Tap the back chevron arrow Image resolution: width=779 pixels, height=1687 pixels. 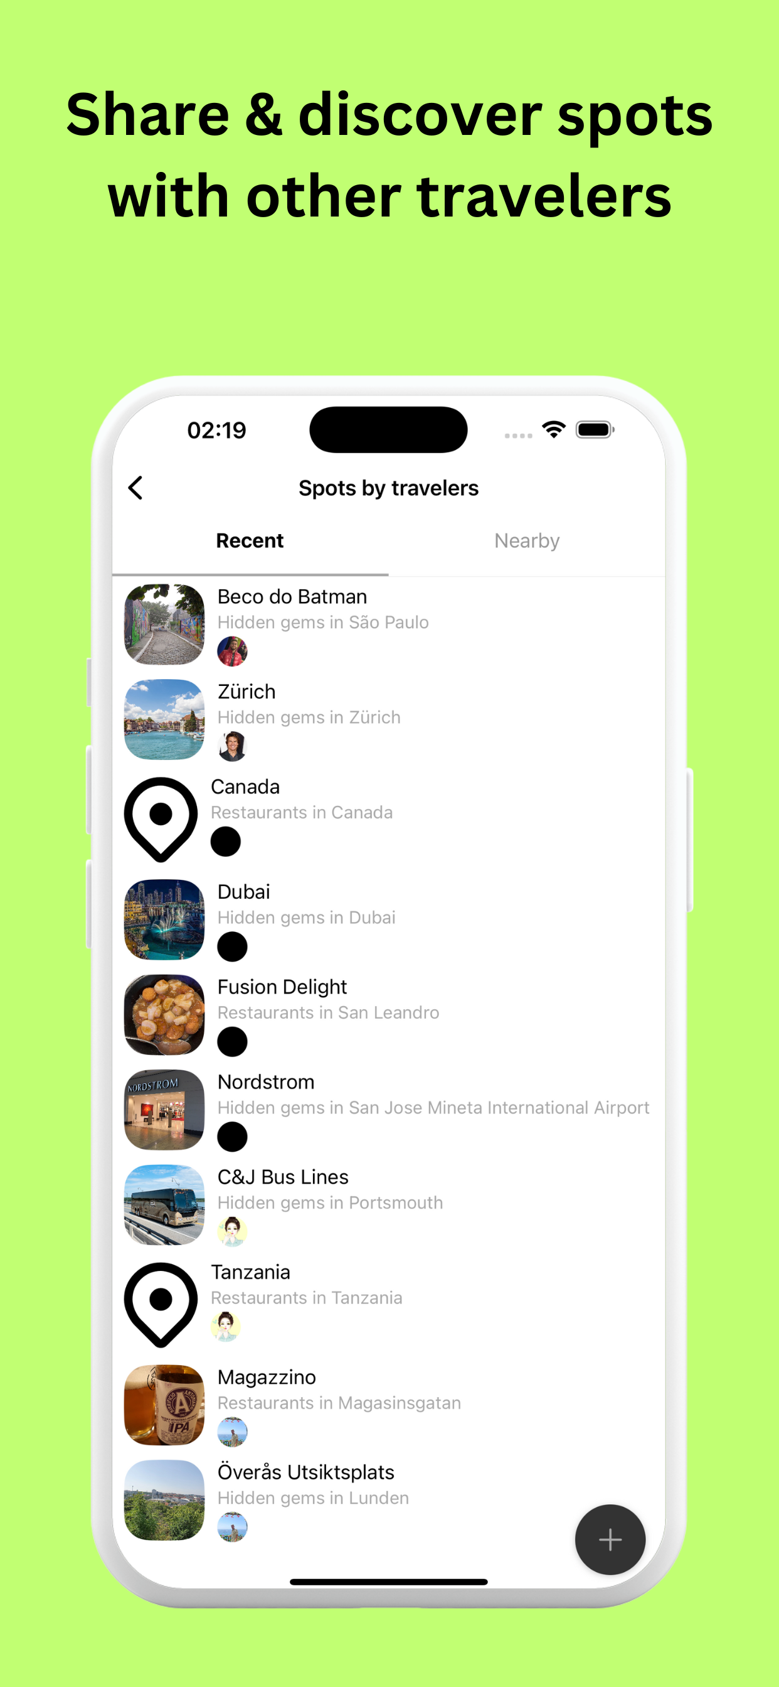coord(135,488)
